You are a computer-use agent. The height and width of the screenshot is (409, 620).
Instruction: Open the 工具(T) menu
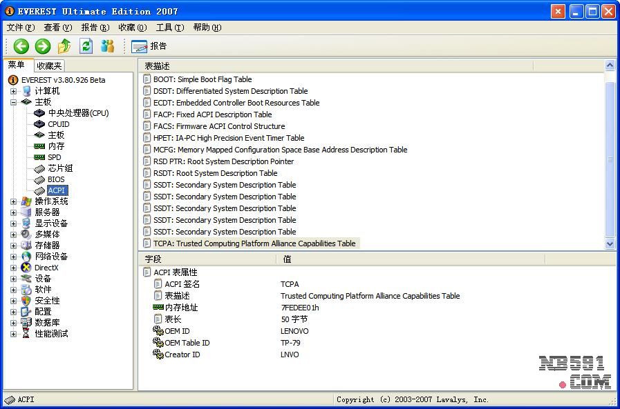pos(169,28)
